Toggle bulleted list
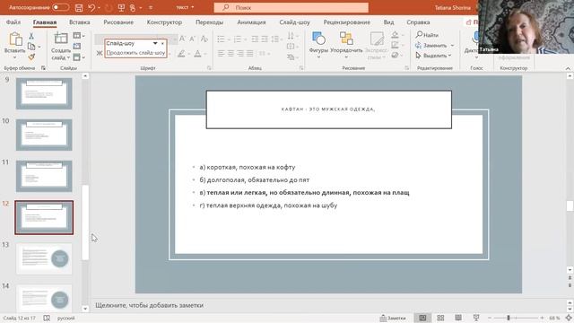This screenshot has width=574, height=323. point(221,39)
